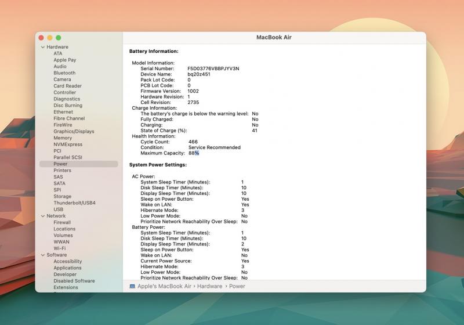
Task: Select Developer under Software
Action: (65, 275)
